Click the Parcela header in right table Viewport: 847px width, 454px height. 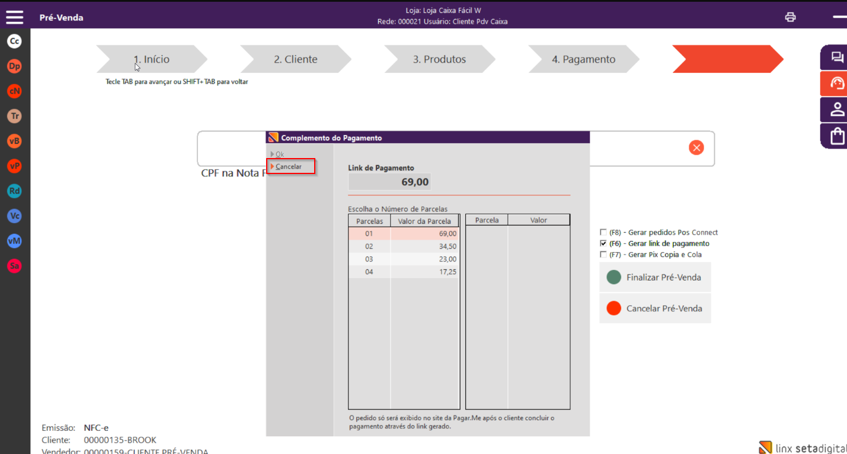point(487,220)
